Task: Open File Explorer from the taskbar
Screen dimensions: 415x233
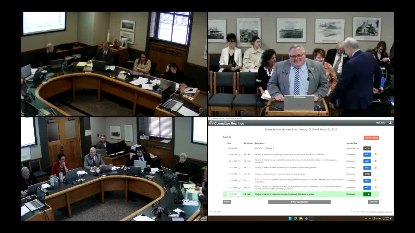Action: (301, 218)
